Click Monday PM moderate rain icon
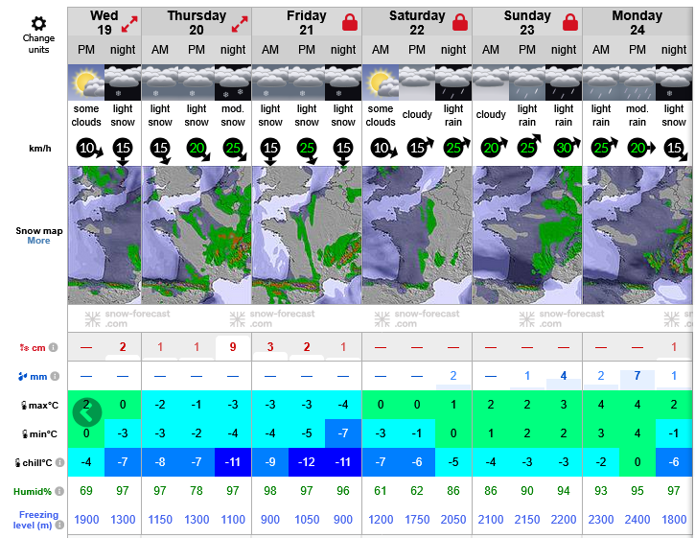Viewport: 695px width, 538px height. 637,82
